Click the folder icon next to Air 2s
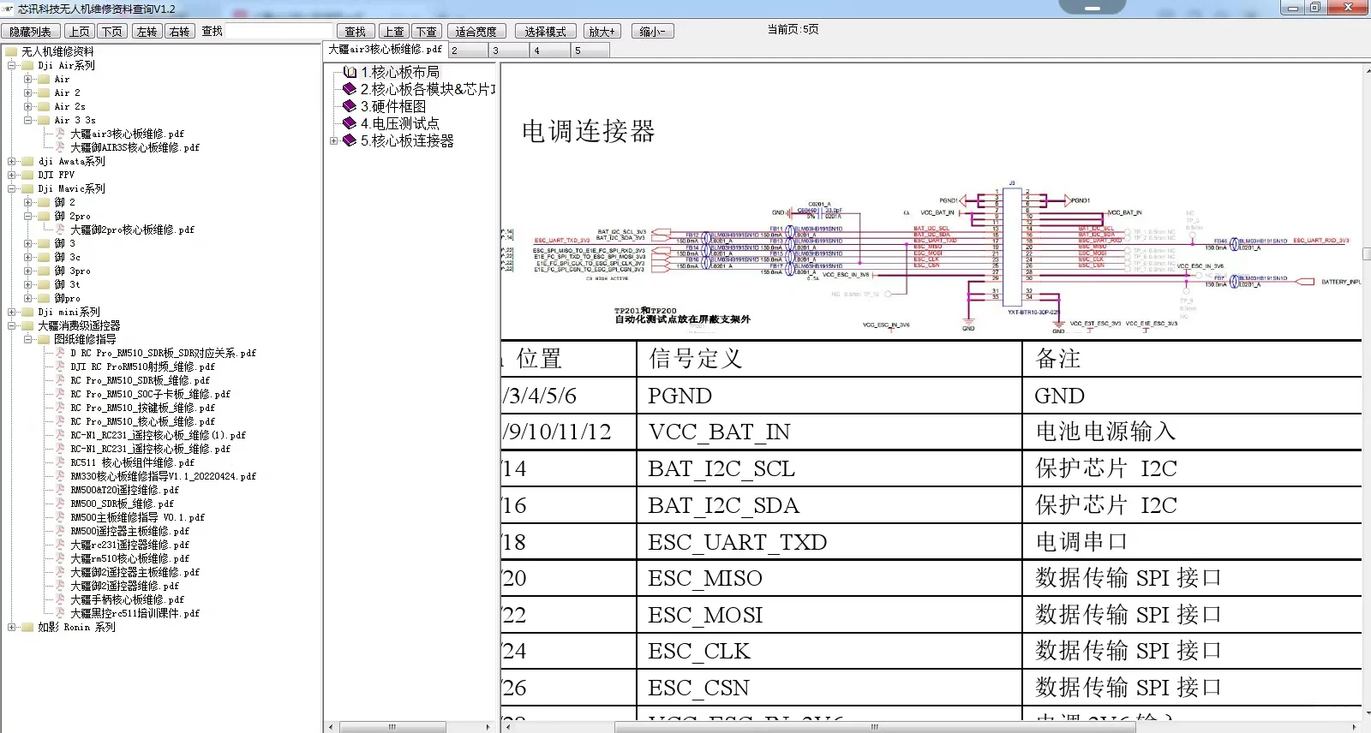The width and height of the screenshot is (1371, 733). pyautogui.click(x=45, y=106)
